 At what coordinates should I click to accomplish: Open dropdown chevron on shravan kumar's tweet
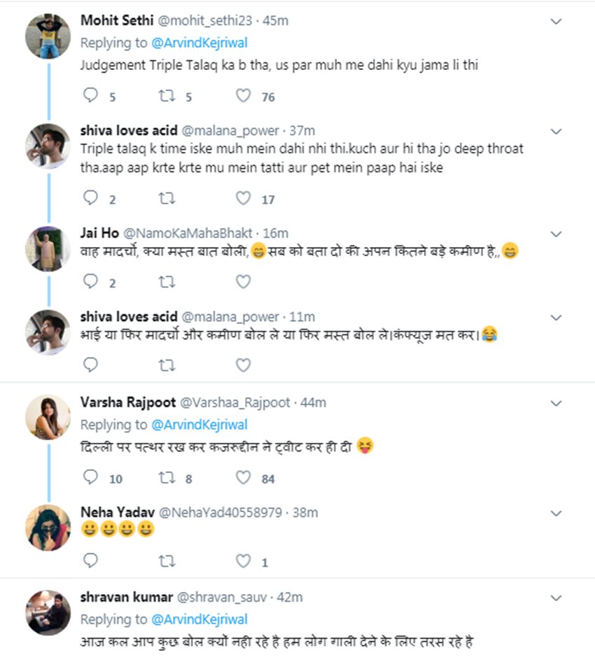556,598
